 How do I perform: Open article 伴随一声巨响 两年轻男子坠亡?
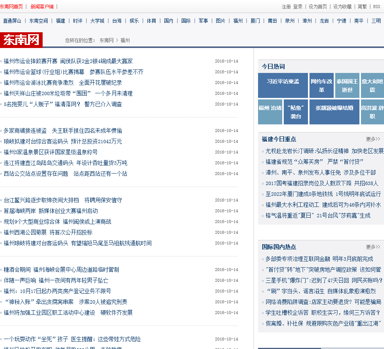(56, 281)
